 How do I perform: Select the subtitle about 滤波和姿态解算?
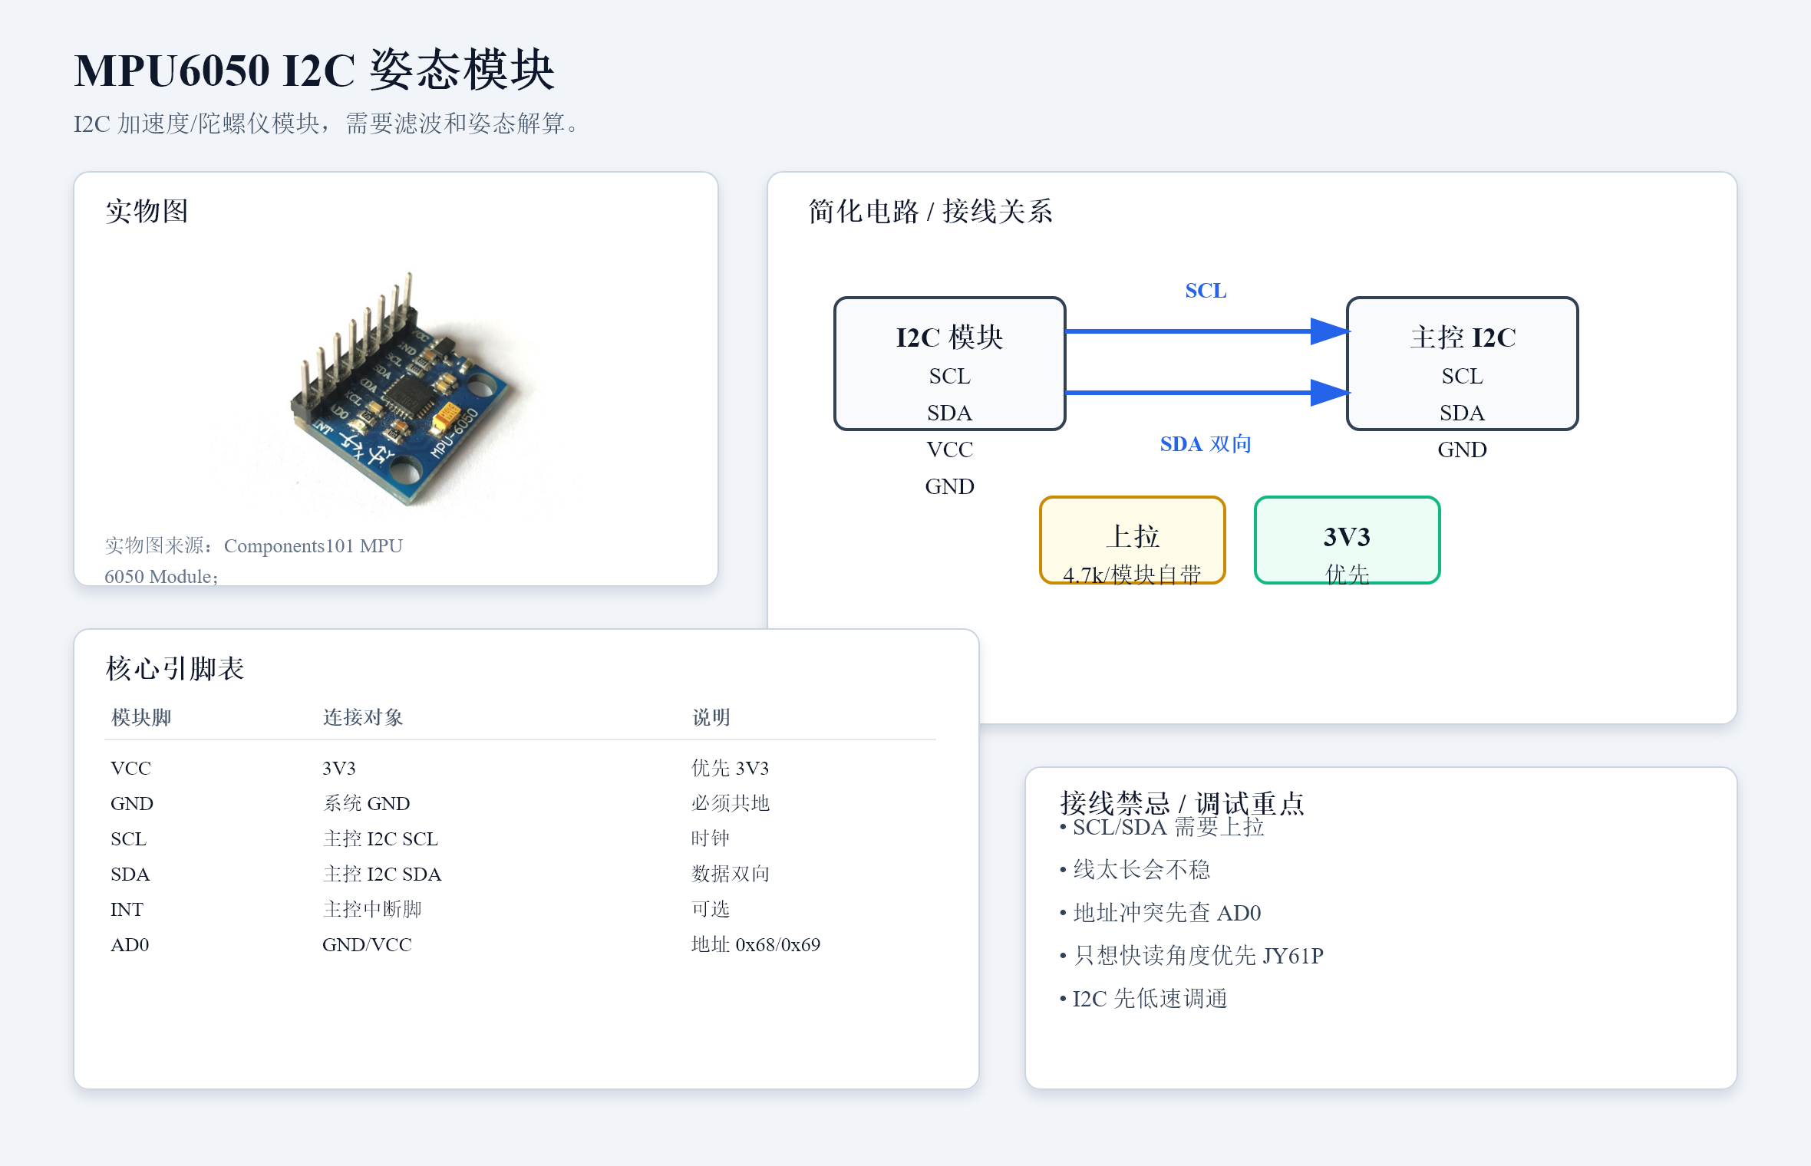coord(326,124)
